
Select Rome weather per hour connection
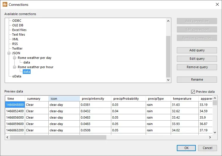coord(36,67)
